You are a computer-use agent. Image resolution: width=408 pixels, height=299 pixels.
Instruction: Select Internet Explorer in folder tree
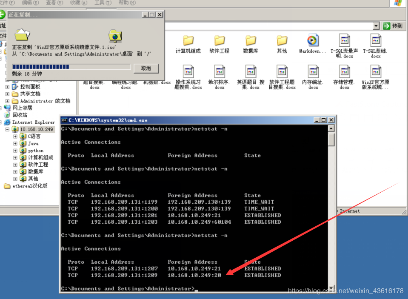pyautogui.click(x=34, y=122)
